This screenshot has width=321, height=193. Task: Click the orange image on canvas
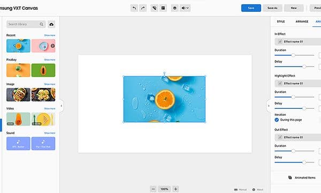point(164,99)
